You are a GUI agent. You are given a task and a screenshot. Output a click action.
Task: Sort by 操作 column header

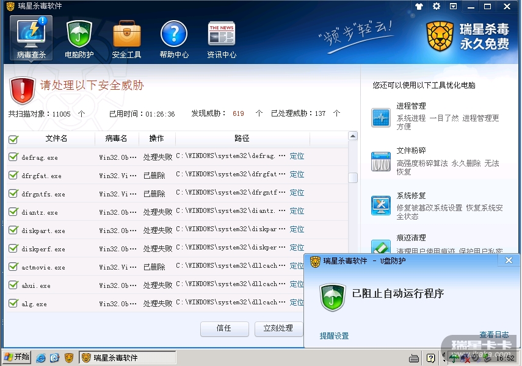157,138
